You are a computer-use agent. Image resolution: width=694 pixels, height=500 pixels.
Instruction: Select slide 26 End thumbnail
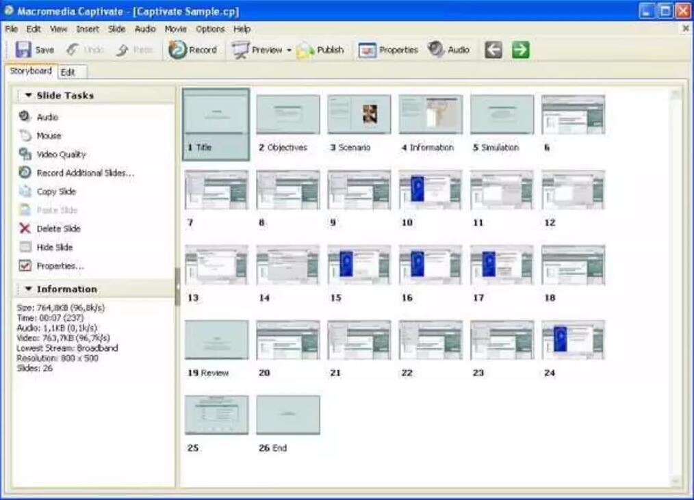[x=287, y=415]
